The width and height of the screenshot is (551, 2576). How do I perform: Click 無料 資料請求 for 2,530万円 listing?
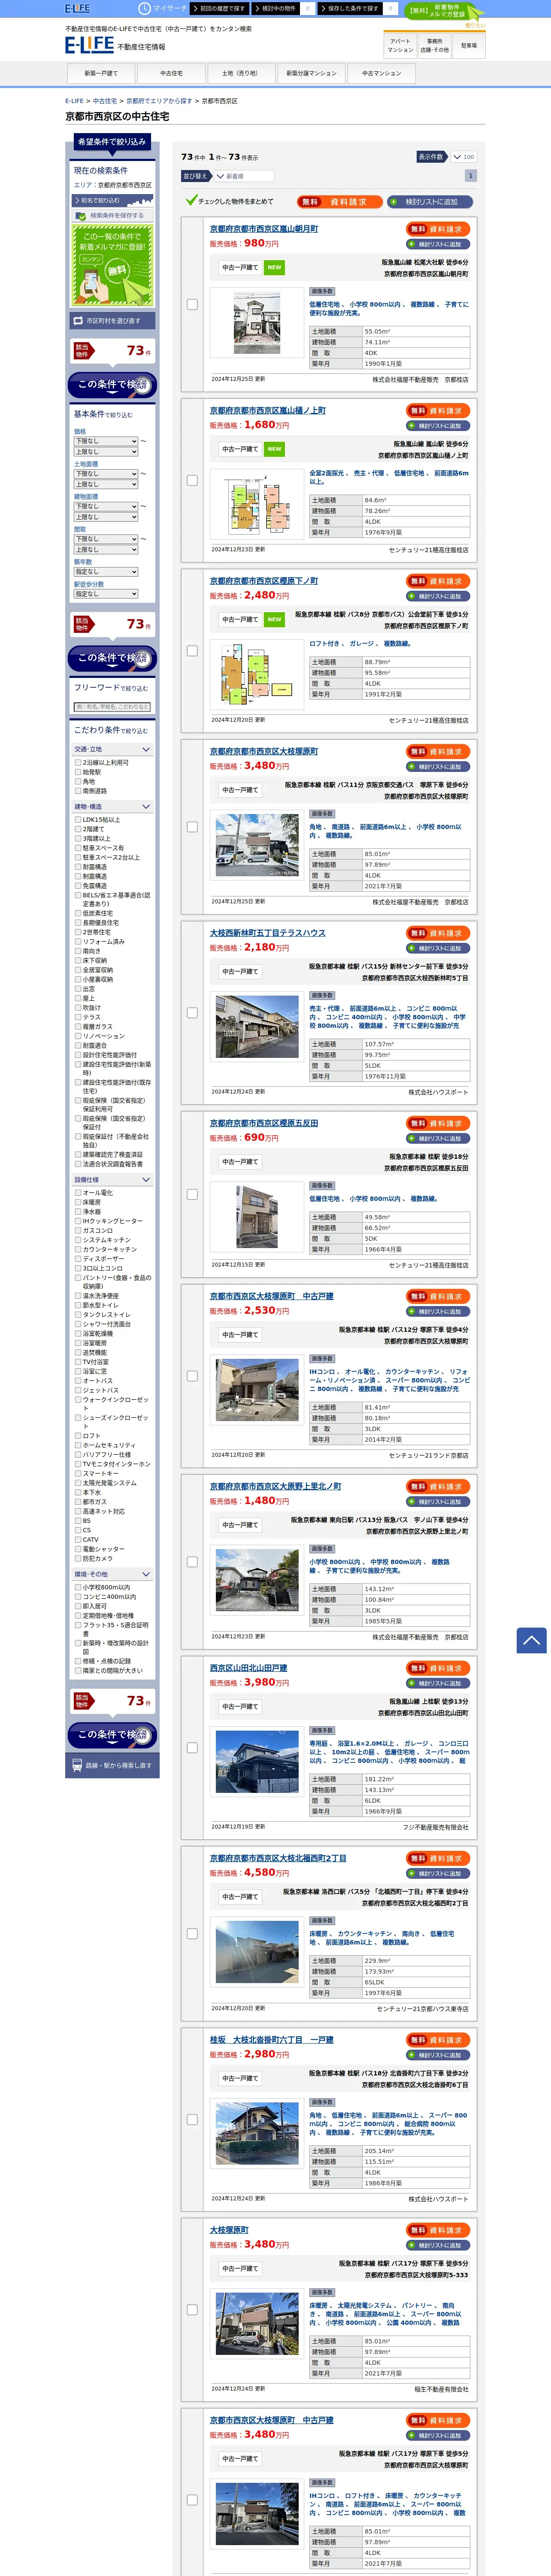click(438, 1296)
